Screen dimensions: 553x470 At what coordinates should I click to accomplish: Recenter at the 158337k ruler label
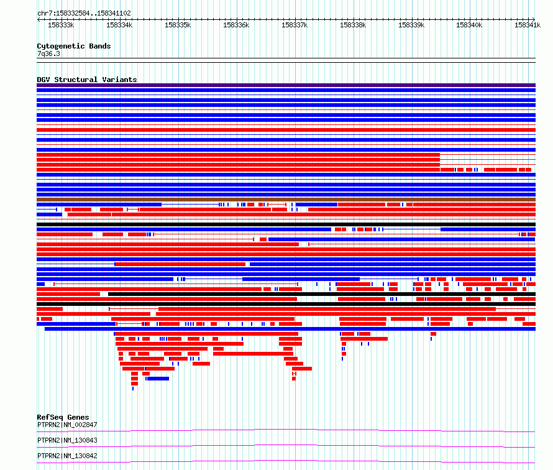[295, 25]
